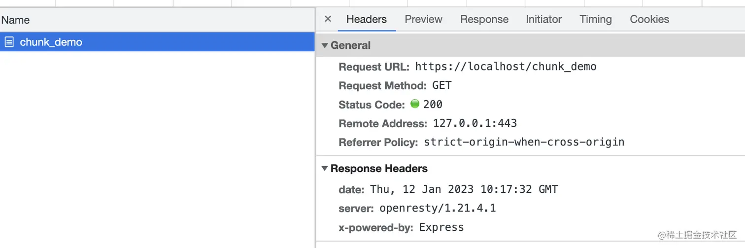This screenshot has width=745, height=248.
Task: Collapse the General section triangle
Action: 325,45
